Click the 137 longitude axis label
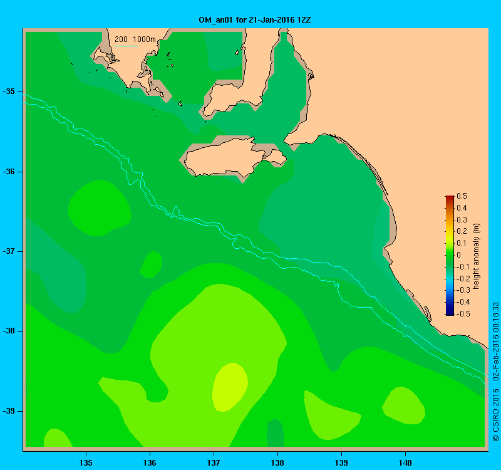Image resolution: width=501 pixels, height=470 pixels. coord(214,462)
